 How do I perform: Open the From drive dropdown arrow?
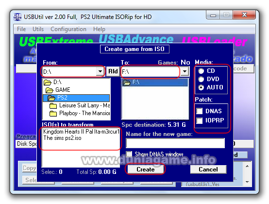pos(100,71)
